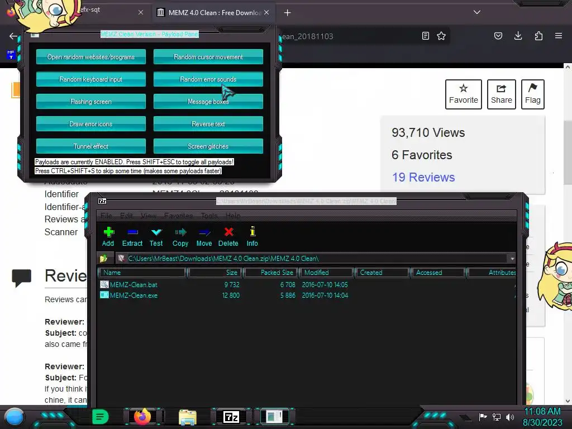Open a new browser tab

coord(288,13)
